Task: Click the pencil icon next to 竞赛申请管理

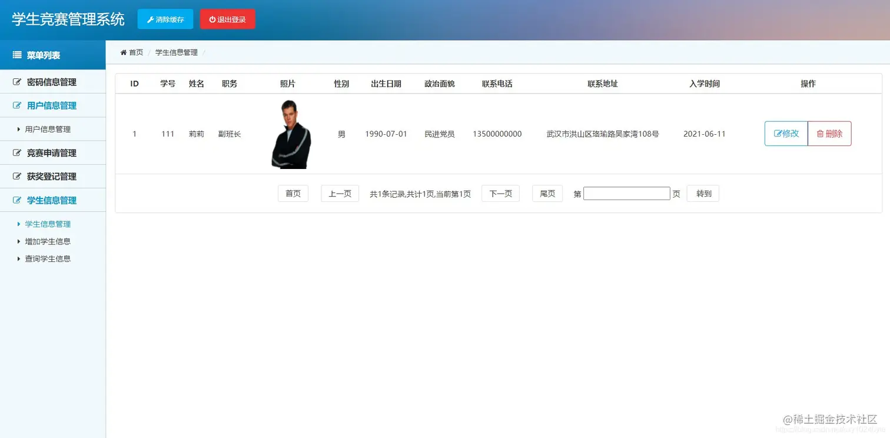Action: pyautogui.click(x=16, y=152)
